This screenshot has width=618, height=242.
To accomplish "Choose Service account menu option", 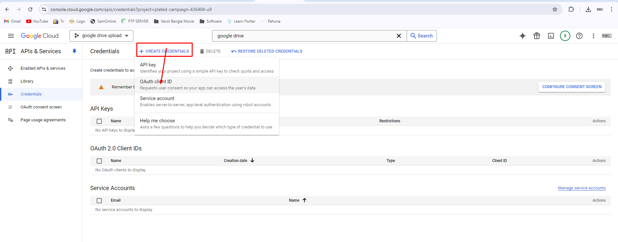I will (207, 102).
